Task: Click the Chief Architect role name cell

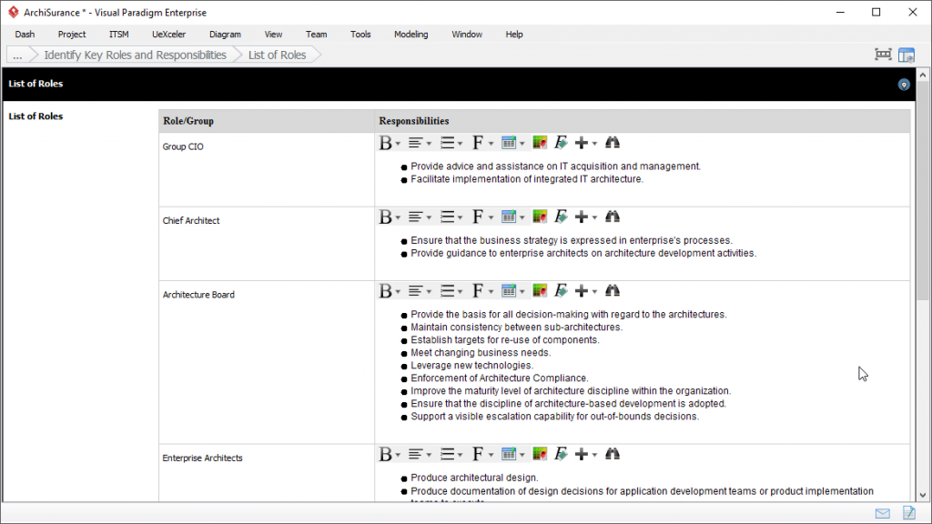Action: 191,221
